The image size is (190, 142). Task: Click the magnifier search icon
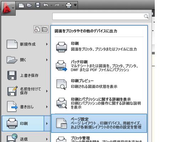click(146, 16)
